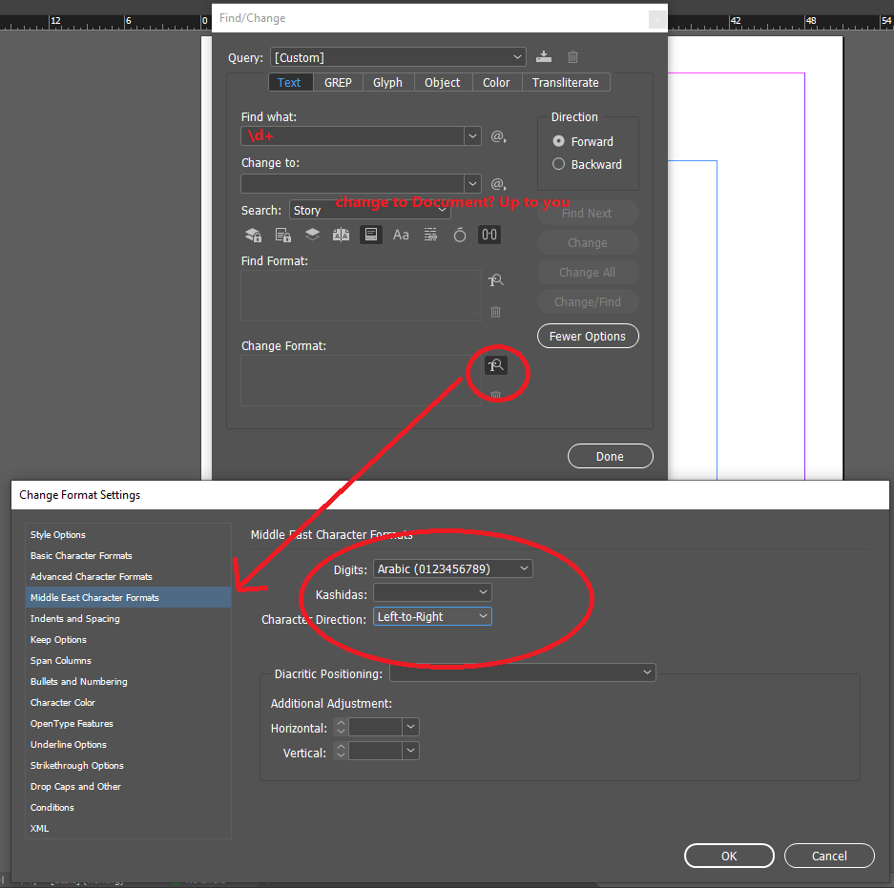Image resolution: width=894 pixels, height=888 pixels.
Task: Click the Change to text field
Action: tap(352, 184)
